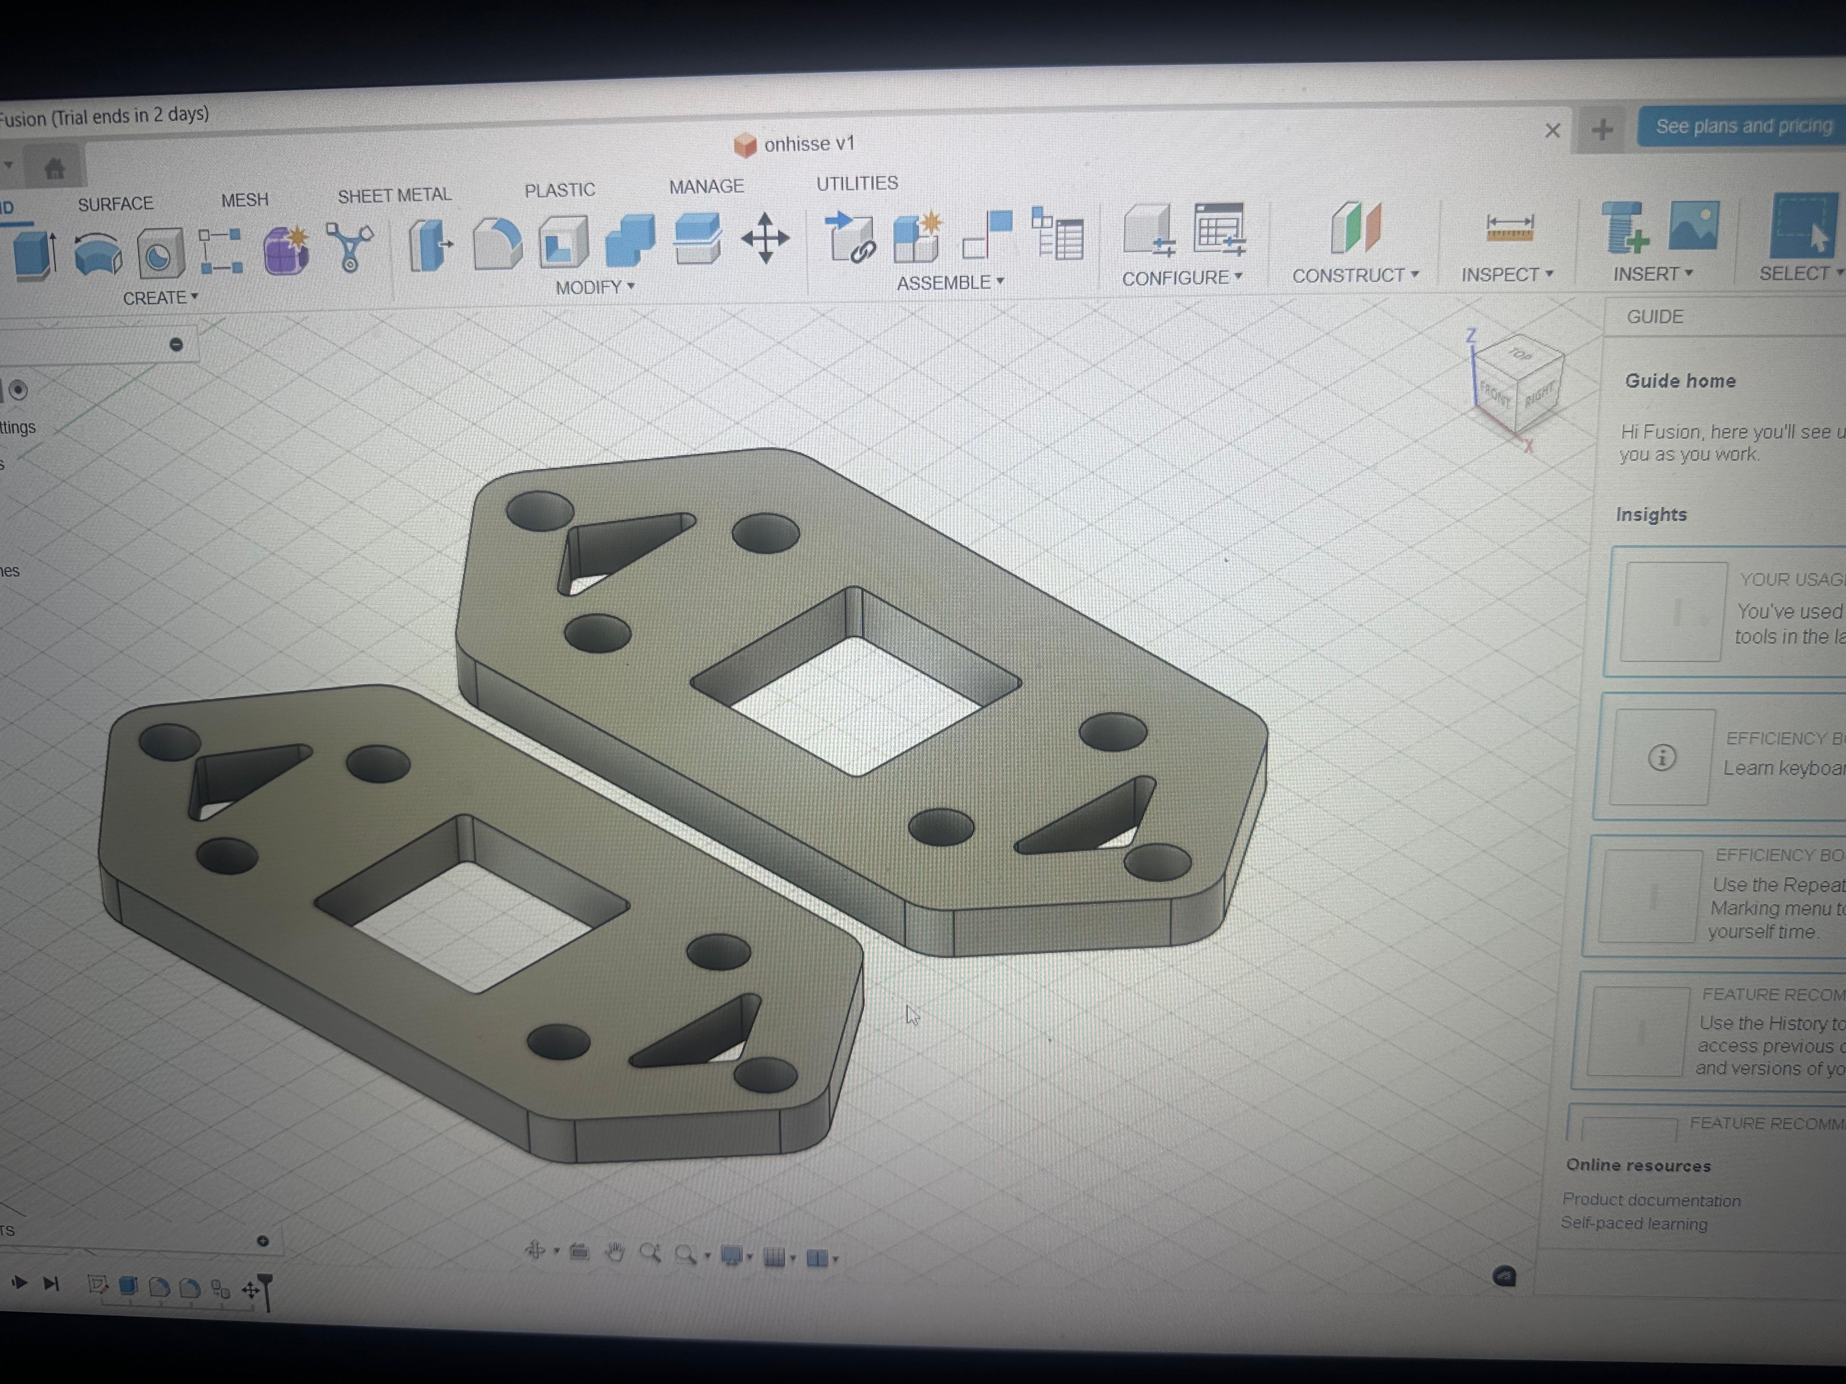The width and height of the screenshot is (1846, 1384).
Task: Select the Look At icon in navigation bar
Action: [x=579, y=1251]
